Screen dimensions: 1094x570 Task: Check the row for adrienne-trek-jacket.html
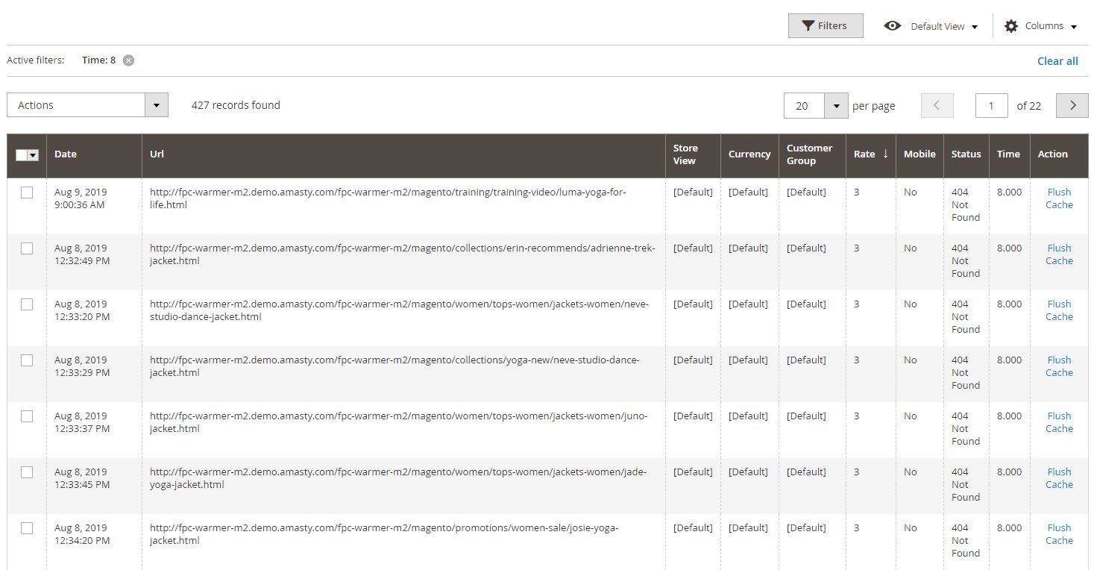pos(27,248)
